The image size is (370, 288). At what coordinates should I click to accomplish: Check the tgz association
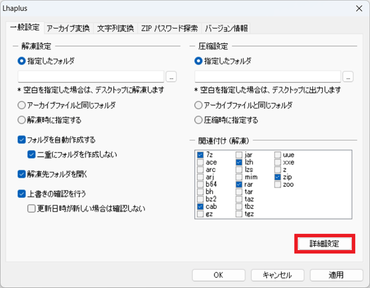(x=239, y=214)
